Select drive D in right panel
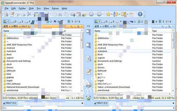The width and height of the screenshot is (177, 111). point(105,22)
